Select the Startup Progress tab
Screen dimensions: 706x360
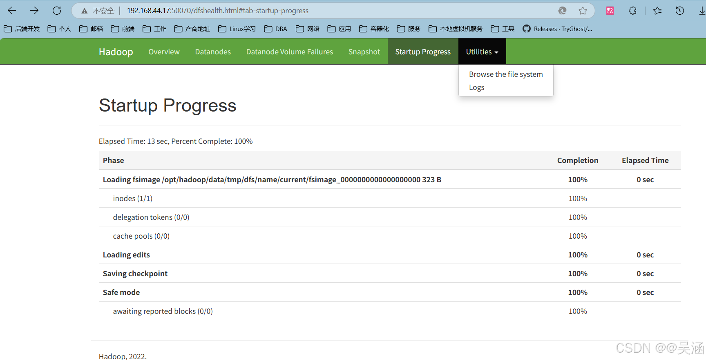[423, 52]
